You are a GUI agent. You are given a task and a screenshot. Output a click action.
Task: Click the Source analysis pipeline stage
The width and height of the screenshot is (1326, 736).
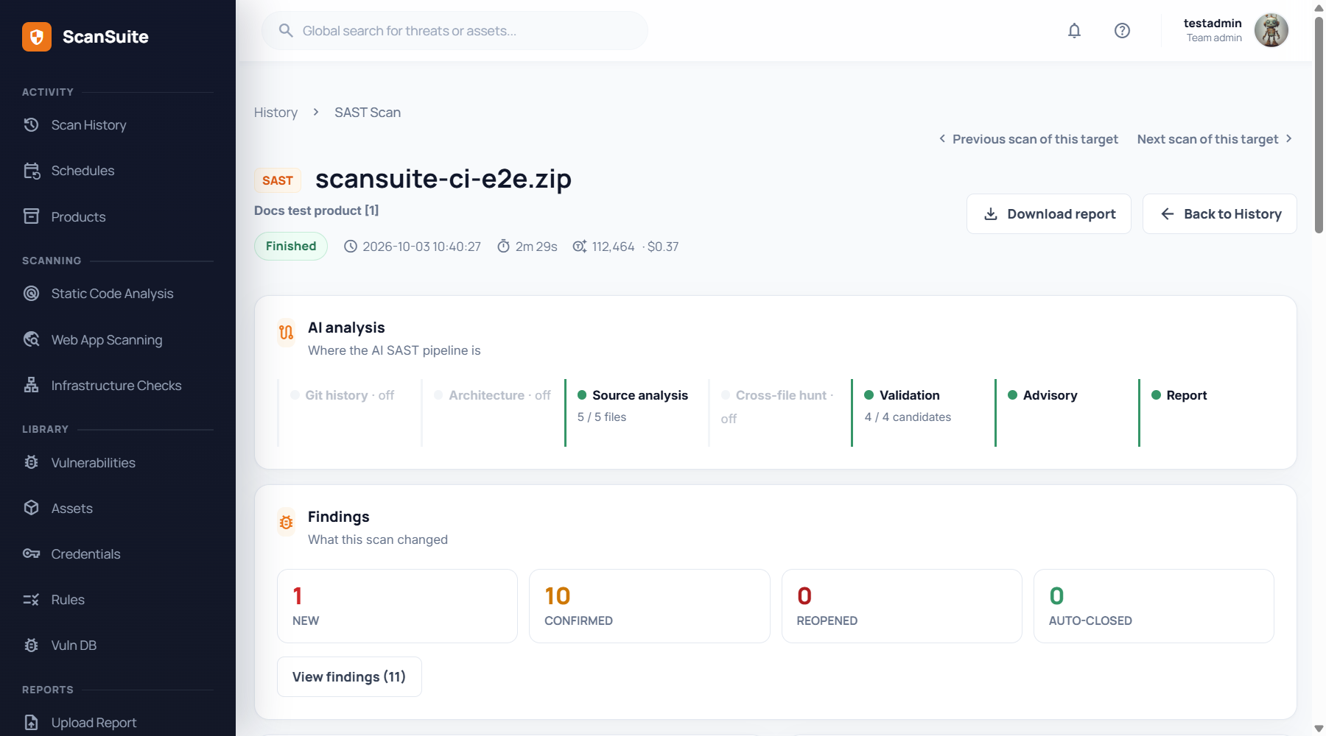(x=636, y=413)
